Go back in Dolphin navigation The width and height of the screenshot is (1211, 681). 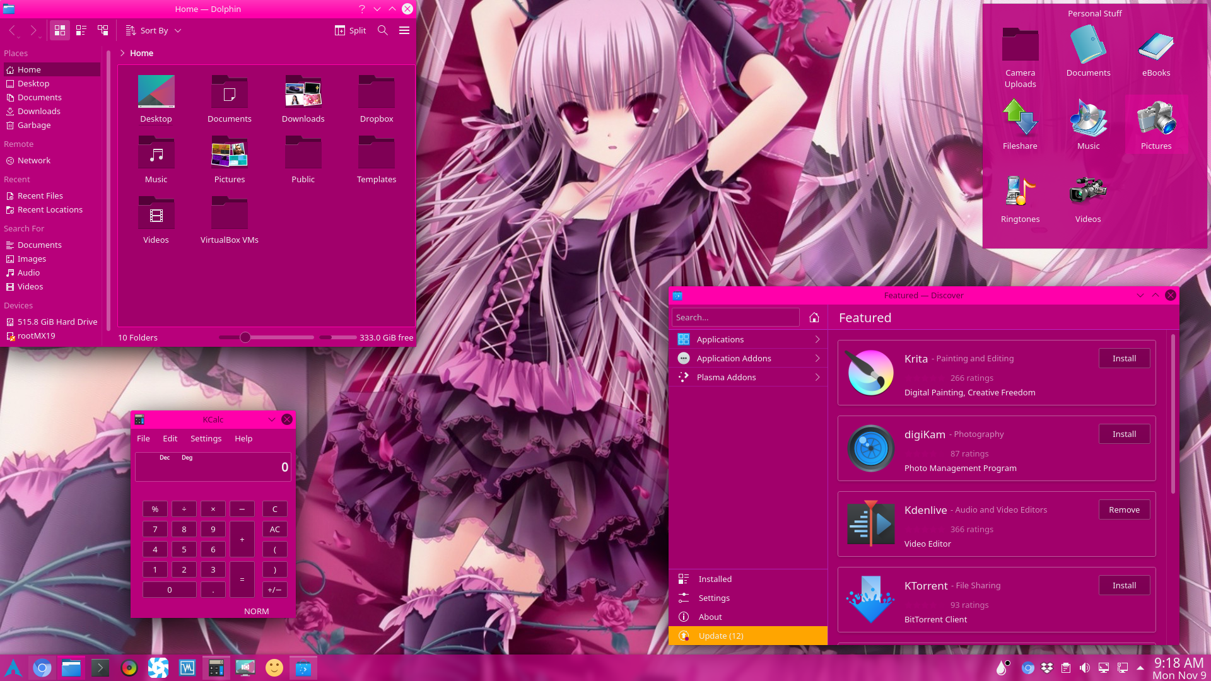pyautogui.click(x=13, y=30)
